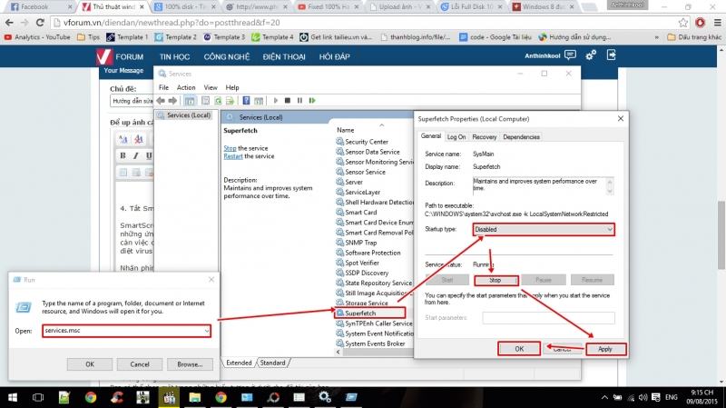Click Windows Start button on taskbar

point(14,397)
